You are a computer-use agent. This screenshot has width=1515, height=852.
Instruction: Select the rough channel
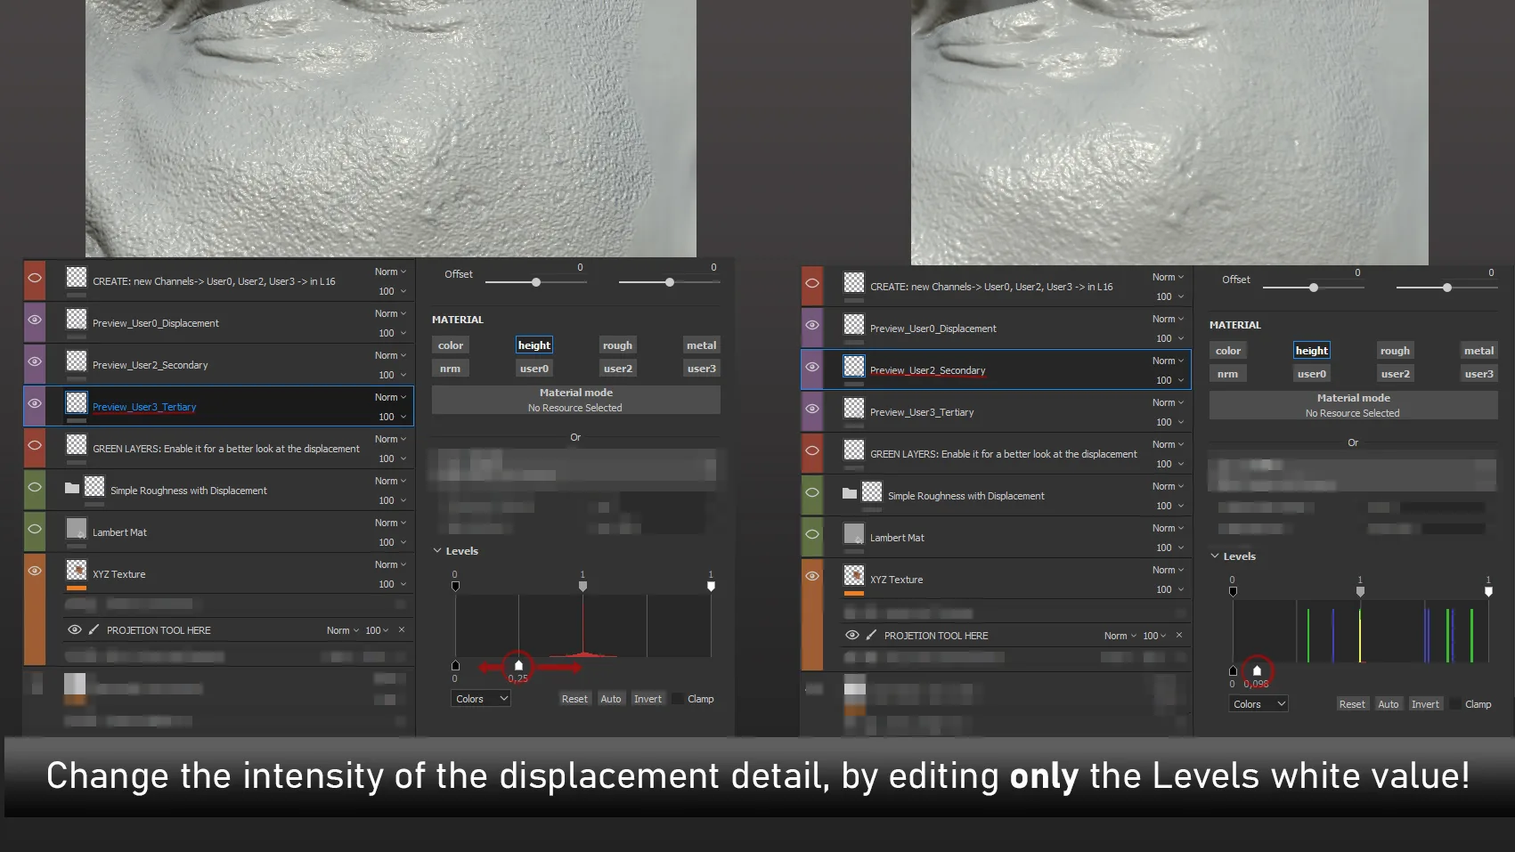(617, 345)
